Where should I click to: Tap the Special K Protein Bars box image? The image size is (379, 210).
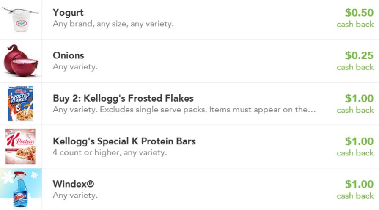point(20,146)
